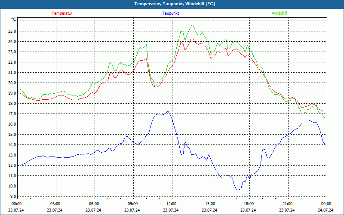
Task: Click the 15:00 time axis label
Action: (x=210, y=204)
